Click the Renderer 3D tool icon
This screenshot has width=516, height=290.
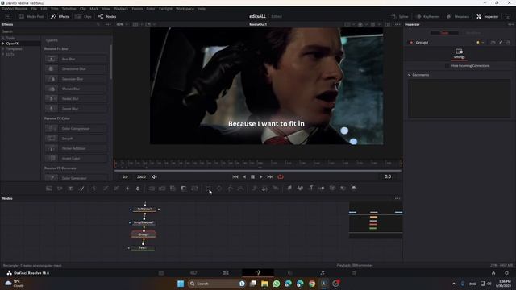coord(354,188)
